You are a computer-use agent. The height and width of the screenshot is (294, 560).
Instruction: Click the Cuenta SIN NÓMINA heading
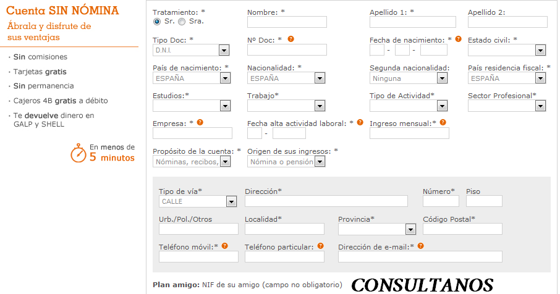63,12
